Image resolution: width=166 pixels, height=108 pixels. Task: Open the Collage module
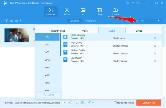pos(99,12)
